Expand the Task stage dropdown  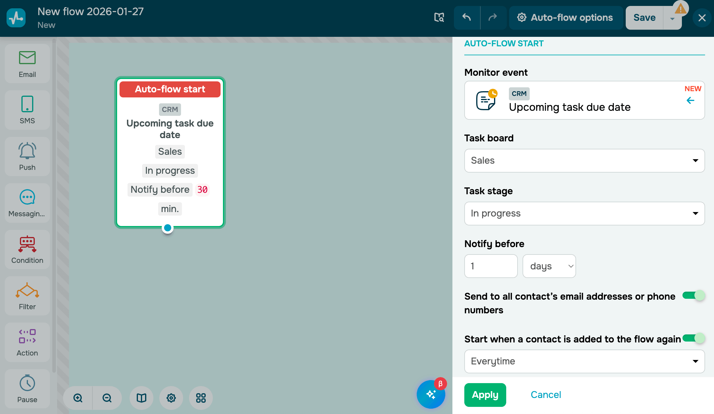tap(584, 214)
